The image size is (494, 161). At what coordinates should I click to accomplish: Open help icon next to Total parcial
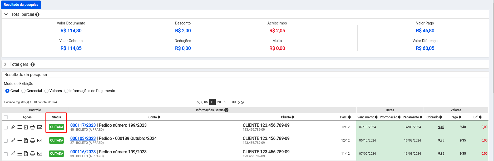pyautogui.click(x=37, y=15)
